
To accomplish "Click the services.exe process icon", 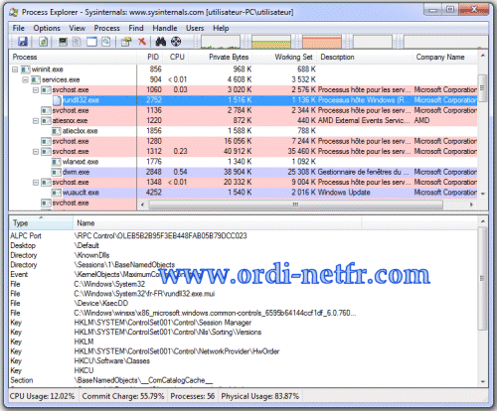I will [x=36, y=79].
